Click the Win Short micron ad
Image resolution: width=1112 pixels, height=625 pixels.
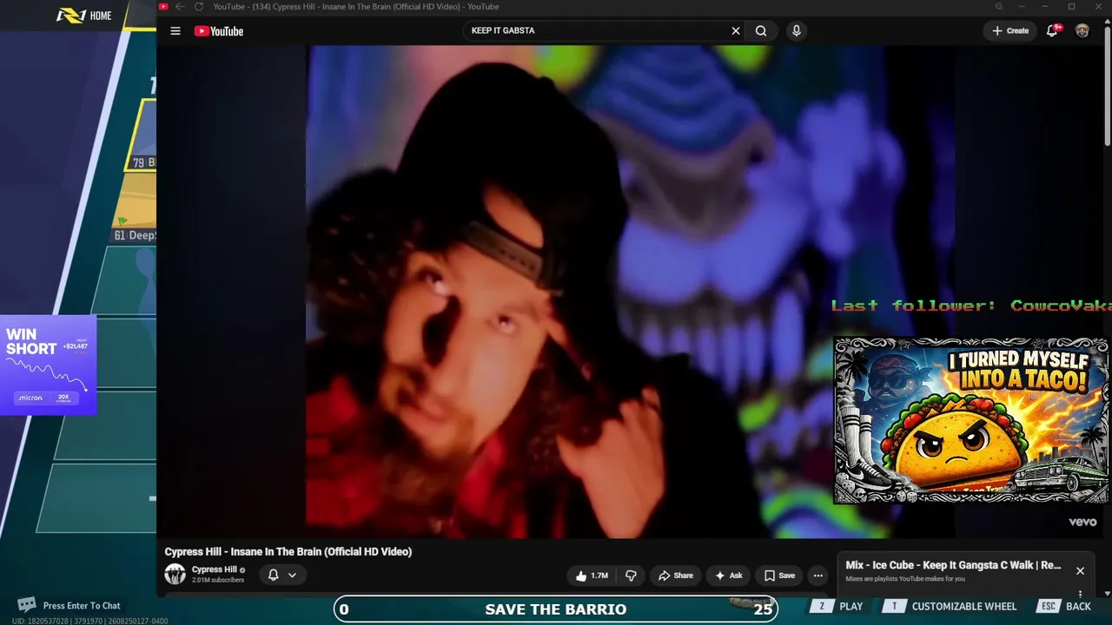point(48,365)
